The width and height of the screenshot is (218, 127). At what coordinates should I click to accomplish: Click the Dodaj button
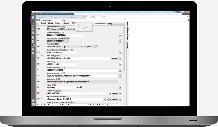[x=45, y=24]
